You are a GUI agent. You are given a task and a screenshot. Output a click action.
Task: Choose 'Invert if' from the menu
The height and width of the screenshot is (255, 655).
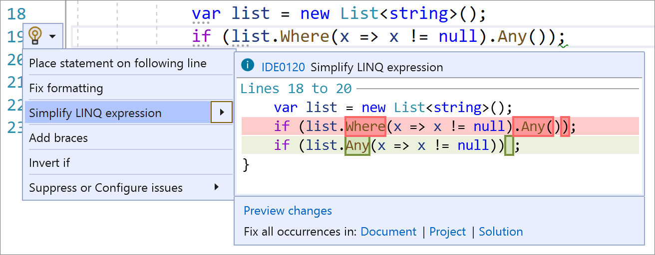(x=49, y=163)
